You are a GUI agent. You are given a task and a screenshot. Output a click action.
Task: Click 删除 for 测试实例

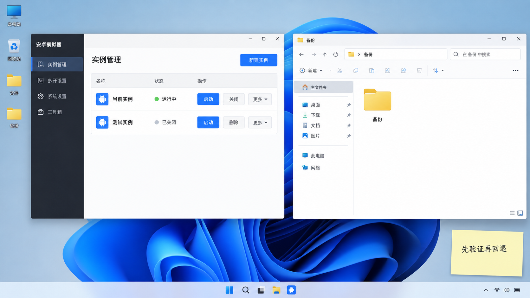pos(234,122)
